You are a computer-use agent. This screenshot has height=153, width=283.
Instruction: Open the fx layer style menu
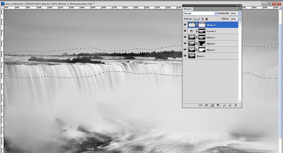coord(206,105)
